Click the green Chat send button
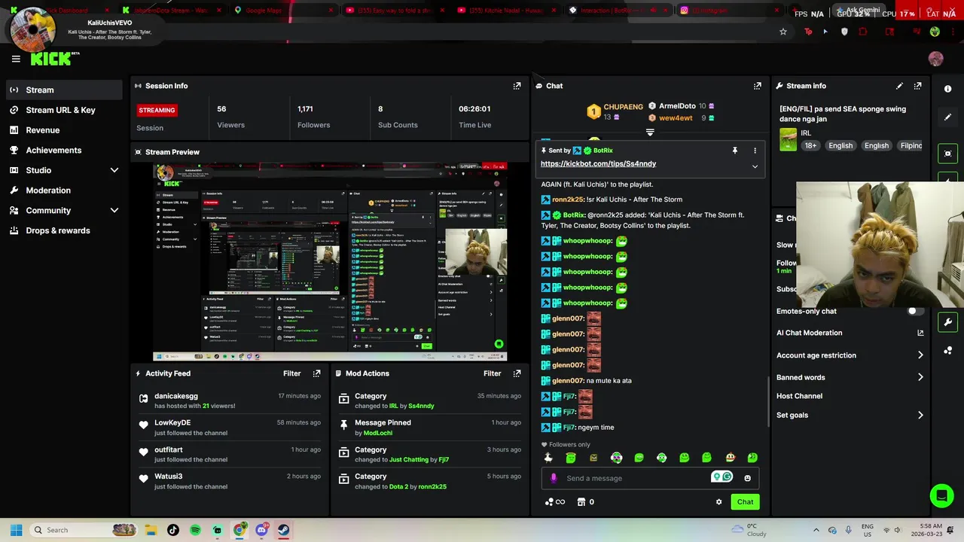The width and height of the screenshot is (964, 542). 745,502
